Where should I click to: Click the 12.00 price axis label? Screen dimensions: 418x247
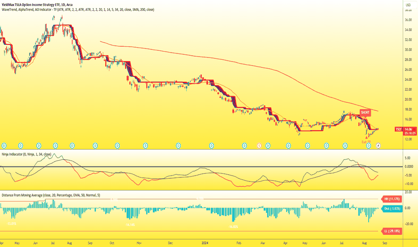pyautogui.click(x=408, y=139)
